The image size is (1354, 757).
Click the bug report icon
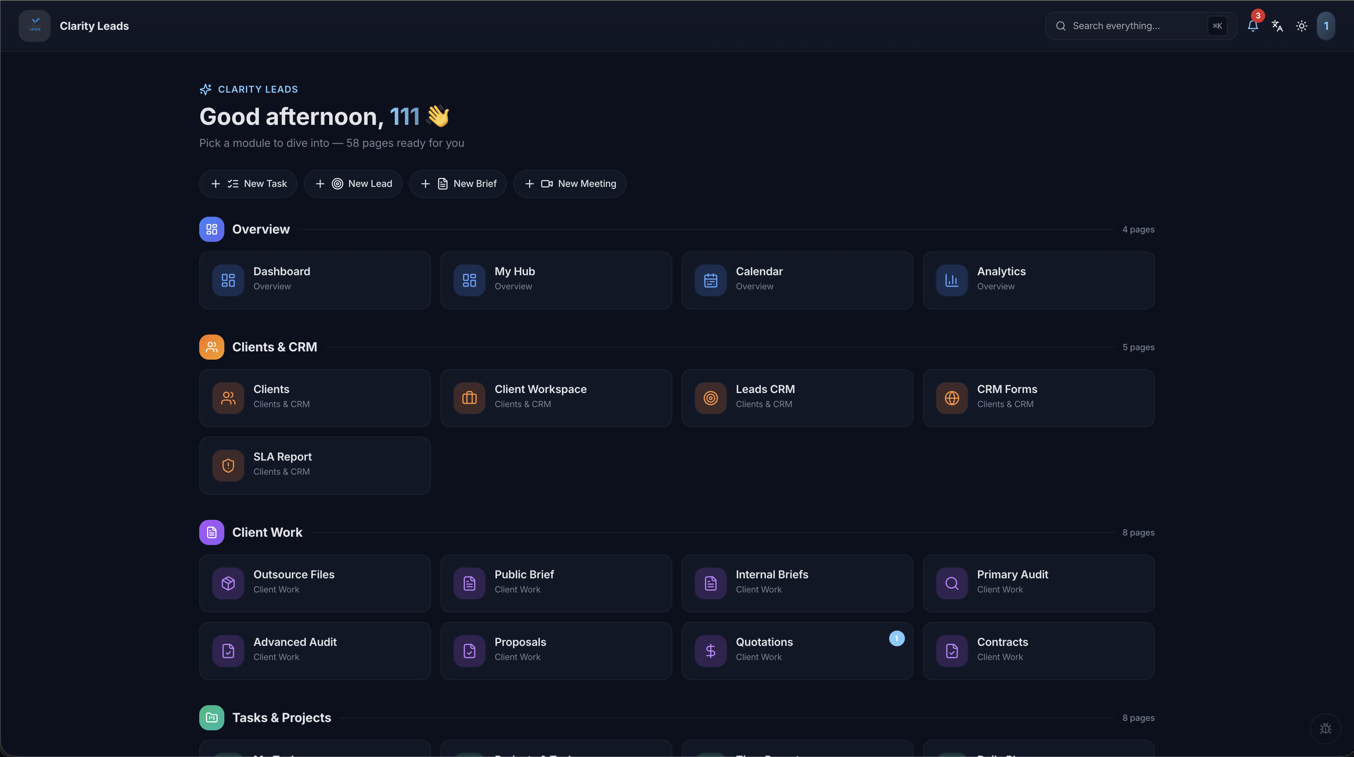(1326, 729)
